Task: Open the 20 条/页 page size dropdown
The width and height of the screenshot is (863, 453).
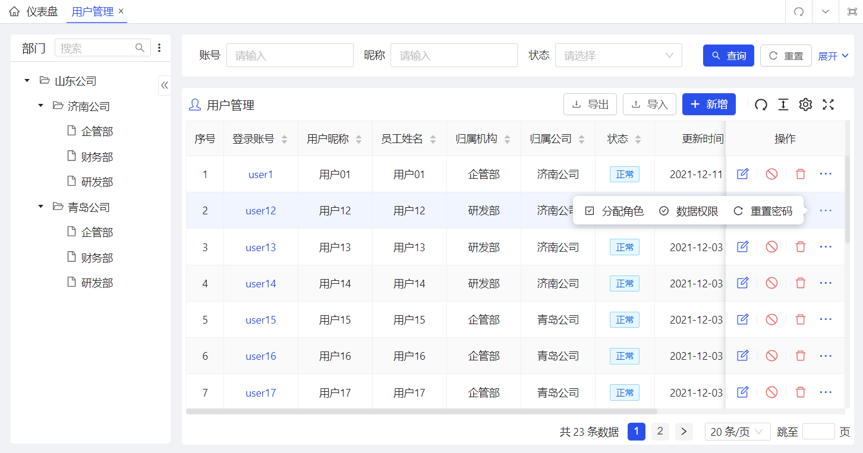Action: (x=738, y=432)
